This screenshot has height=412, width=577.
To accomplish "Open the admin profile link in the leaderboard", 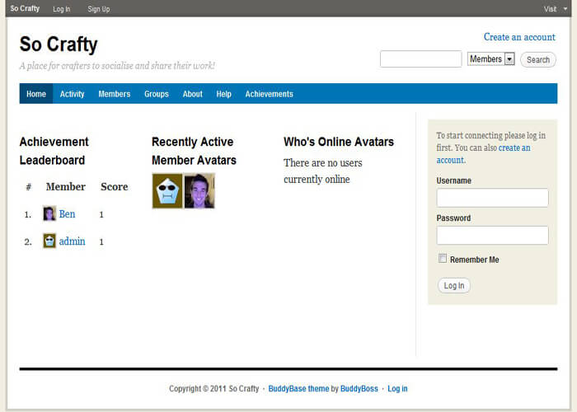I will (73, 241).
